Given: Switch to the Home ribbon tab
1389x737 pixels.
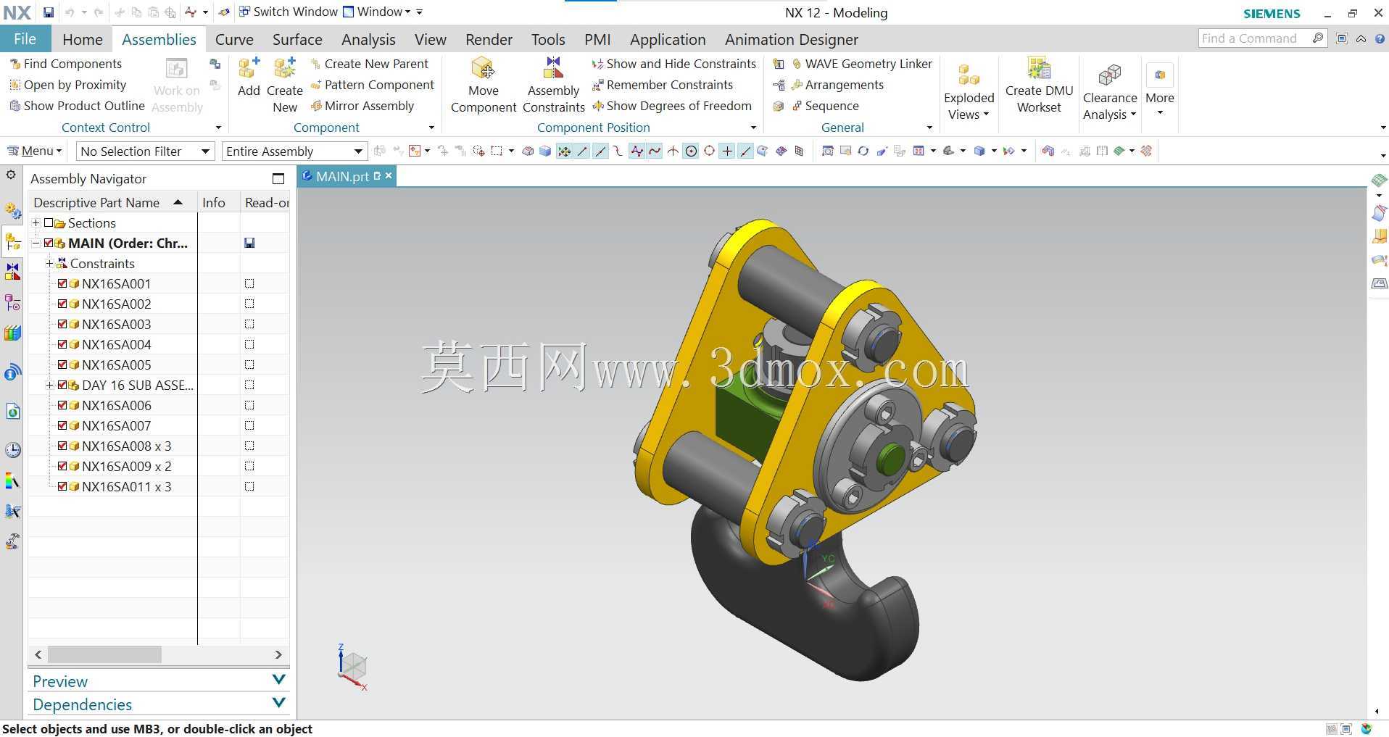Looking at the screenshot, I should pyautogui.click(x=83, y=39).
